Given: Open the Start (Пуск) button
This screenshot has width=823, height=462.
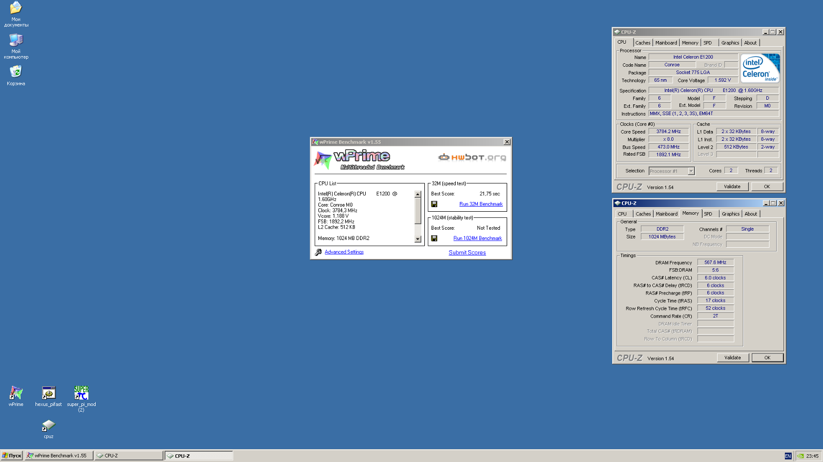Looking at the screenshot, I should pyautogui.click(x=12, y=455).
